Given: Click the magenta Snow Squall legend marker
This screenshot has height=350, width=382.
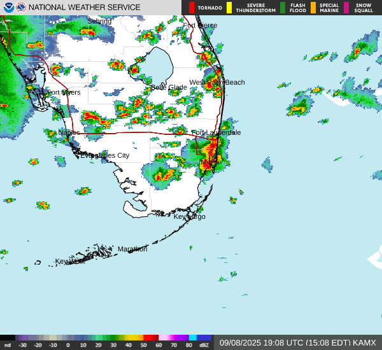Looking at the screenshot, I should (346, 8).
